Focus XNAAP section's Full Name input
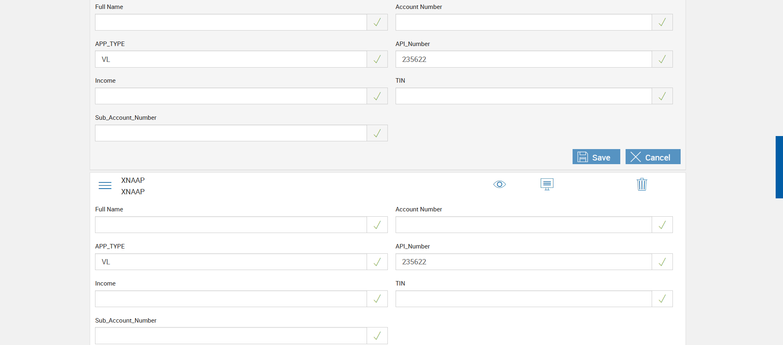Viewport: 783px width, 345px height. (x=231, y=225)
